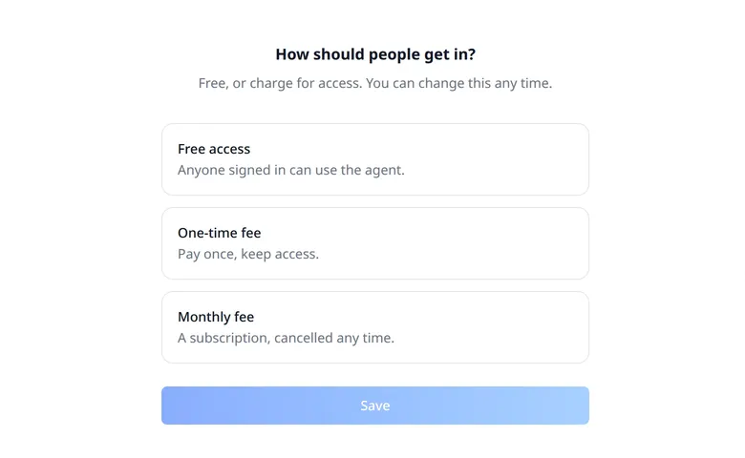The image size is (745, 458).
Task: Click the 'Free access' title text
Action: [214, 149]
